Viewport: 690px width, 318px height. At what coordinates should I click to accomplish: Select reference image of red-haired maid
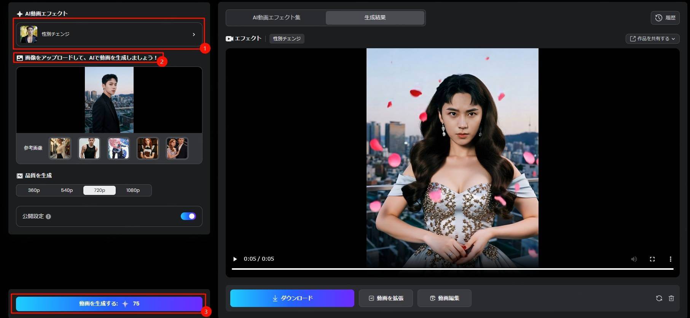tap(148, 148)
